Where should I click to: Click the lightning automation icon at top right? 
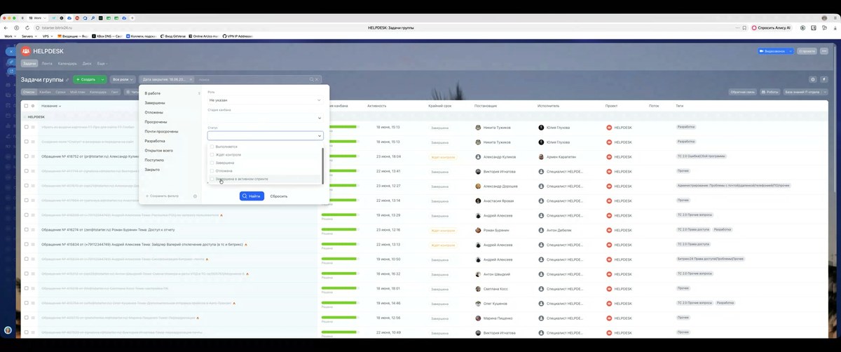[x=824, y=80]
